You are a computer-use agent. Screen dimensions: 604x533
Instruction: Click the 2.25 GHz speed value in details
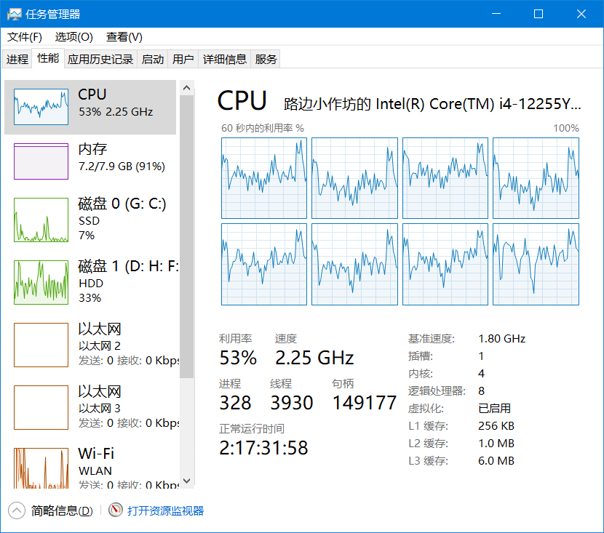[x=314, y=358]
